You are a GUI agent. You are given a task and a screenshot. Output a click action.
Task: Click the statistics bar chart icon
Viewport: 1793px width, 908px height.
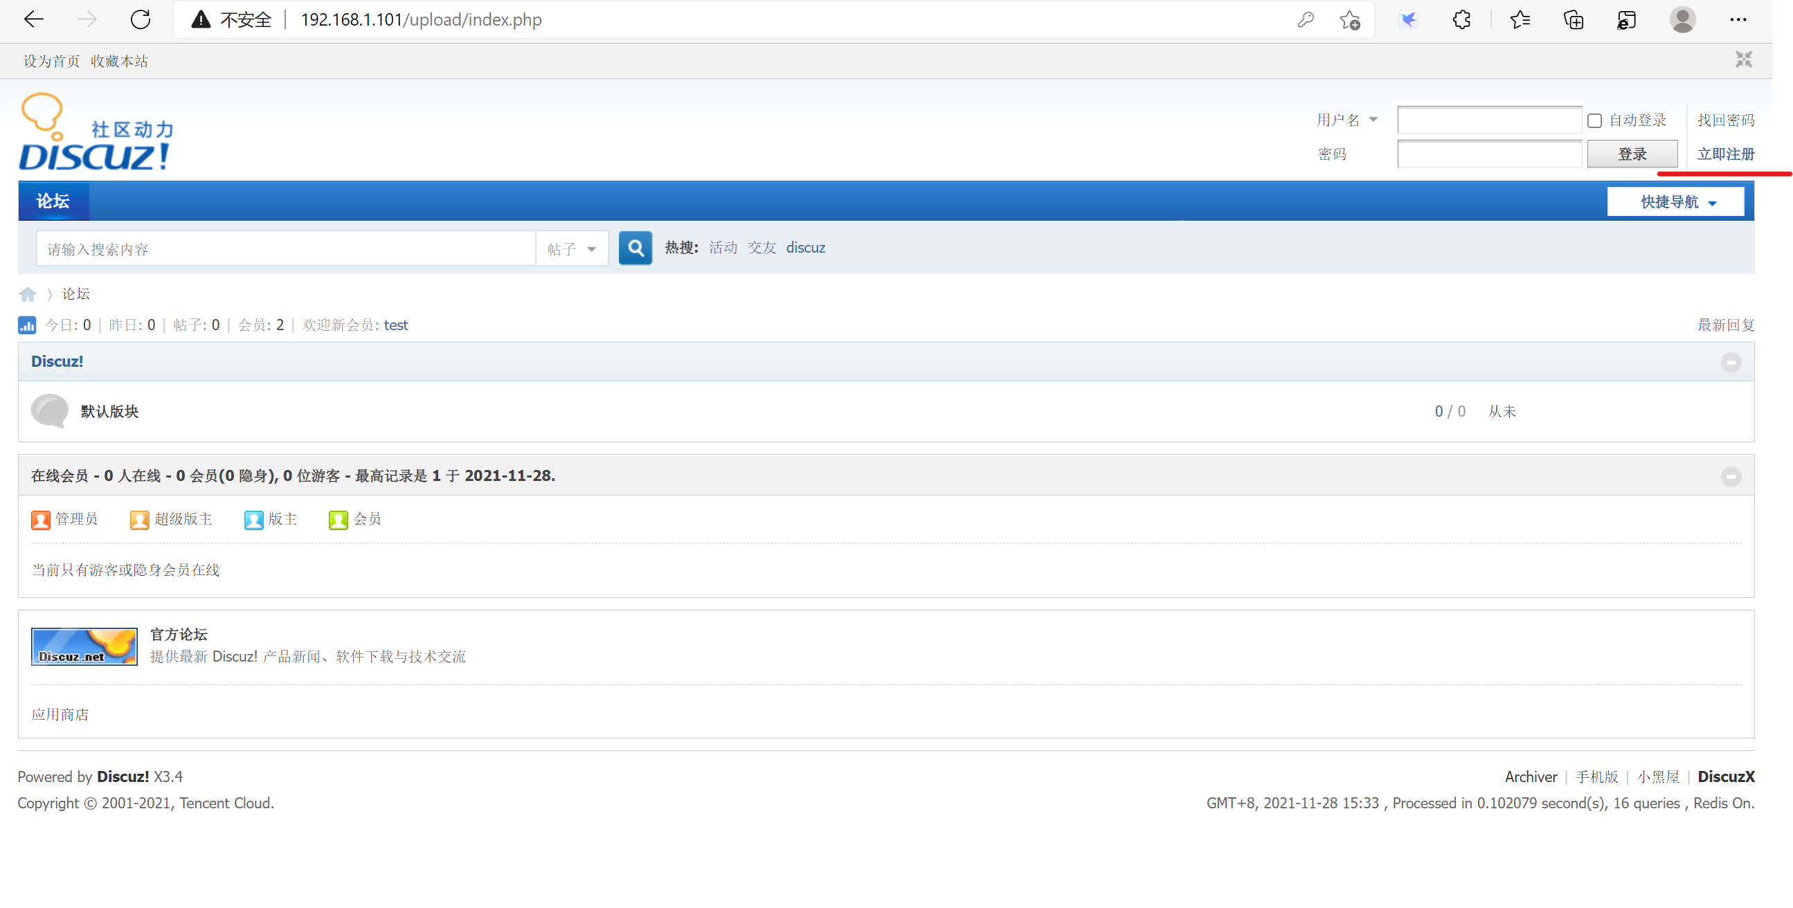tap(26, 325)
